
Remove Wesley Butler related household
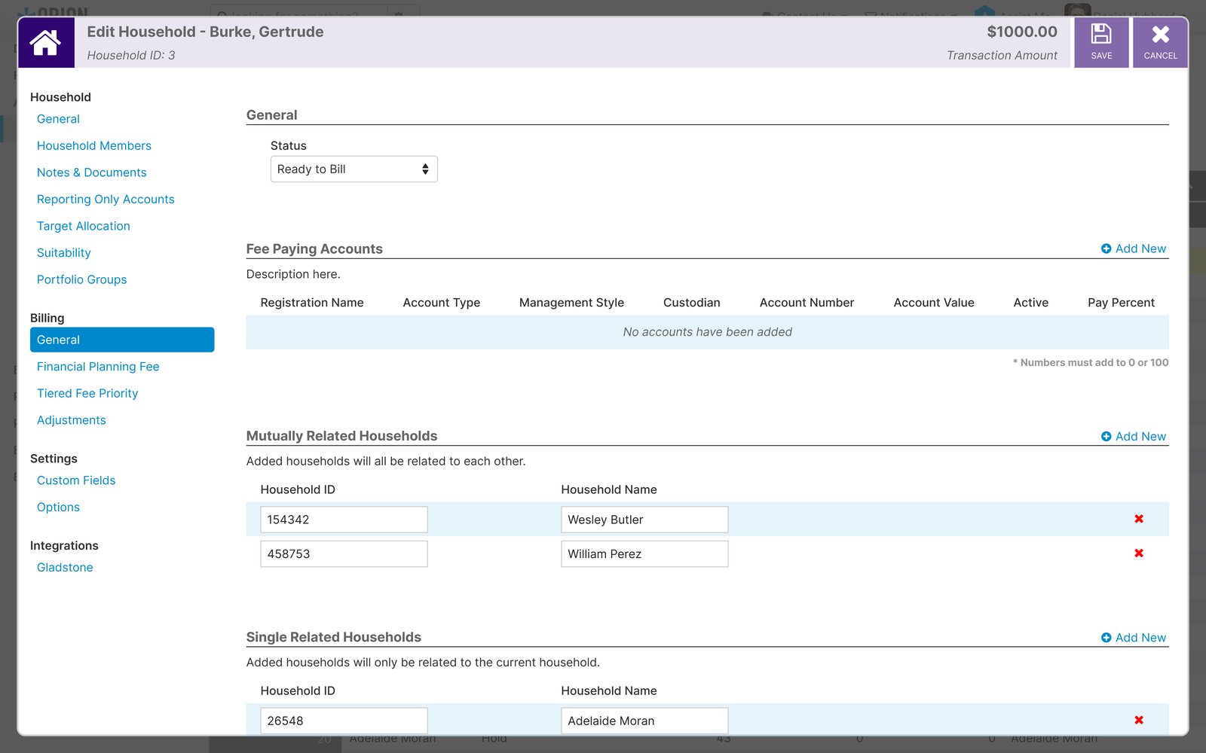[x=1139, y=519]
